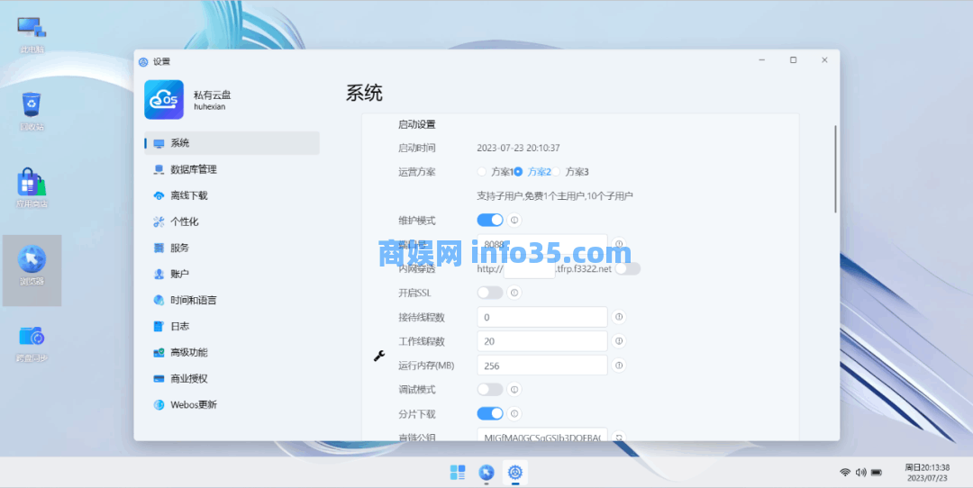This screenshot has width=973, height=488.
Task: Click info icon next to 调试模式
Action: [x=514, y=389]
